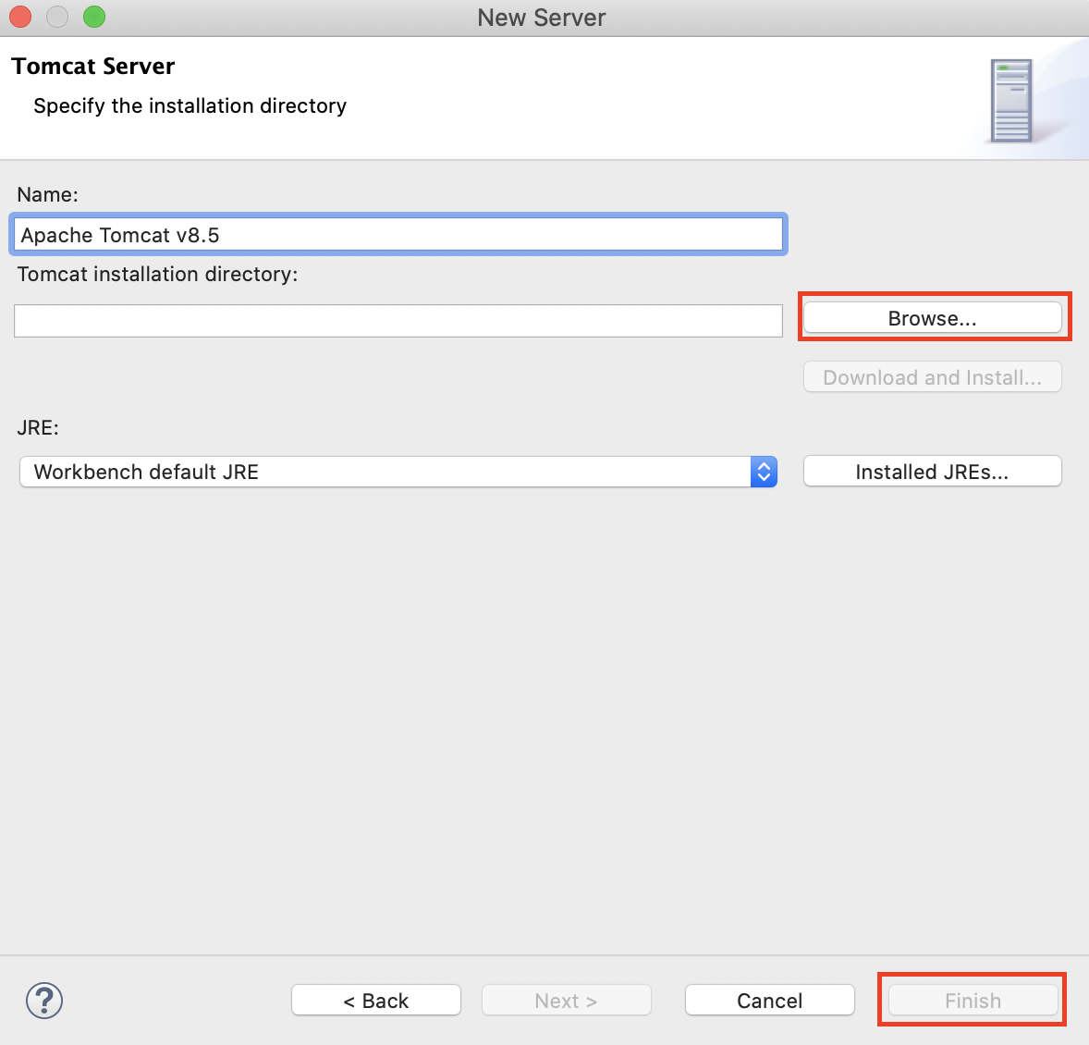Image resolution: width=1089 pixels, height=1045 pixels.
Task: Click the 'Tomcat installation directory:' label
Action: (x=158, y=275)
